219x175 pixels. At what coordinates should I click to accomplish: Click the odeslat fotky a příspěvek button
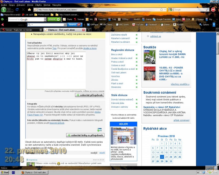point(85,135)
